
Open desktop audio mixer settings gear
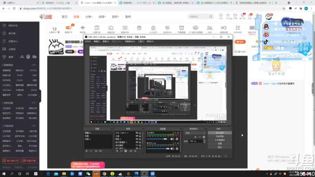pyautogui.click(x=177, y=139)
